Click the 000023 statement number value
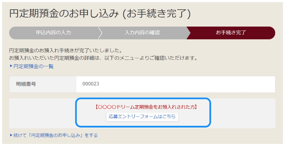 tap(91, 84)
